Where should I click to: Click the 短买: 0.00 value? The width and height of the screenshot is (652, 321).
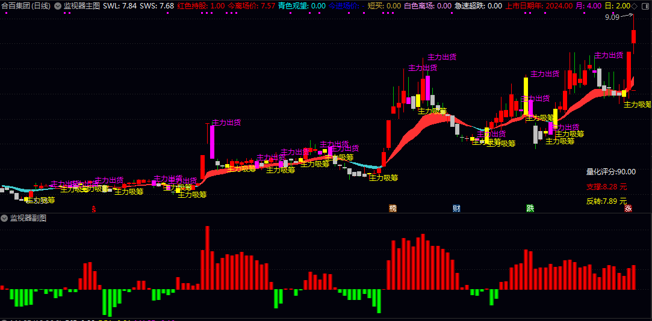(x=385, y=6)
